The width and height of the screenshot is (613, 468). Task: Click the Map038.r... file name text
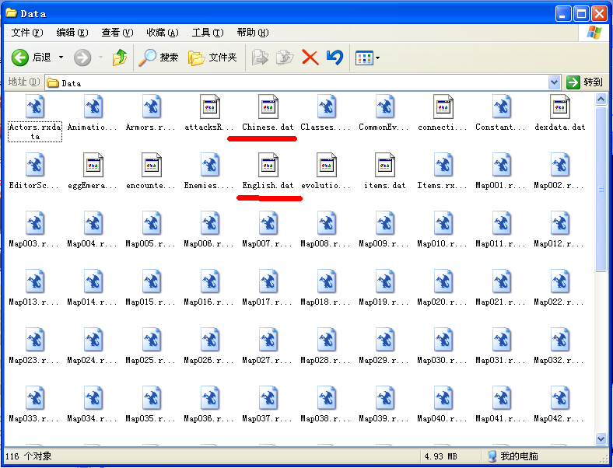click(325, 419)
